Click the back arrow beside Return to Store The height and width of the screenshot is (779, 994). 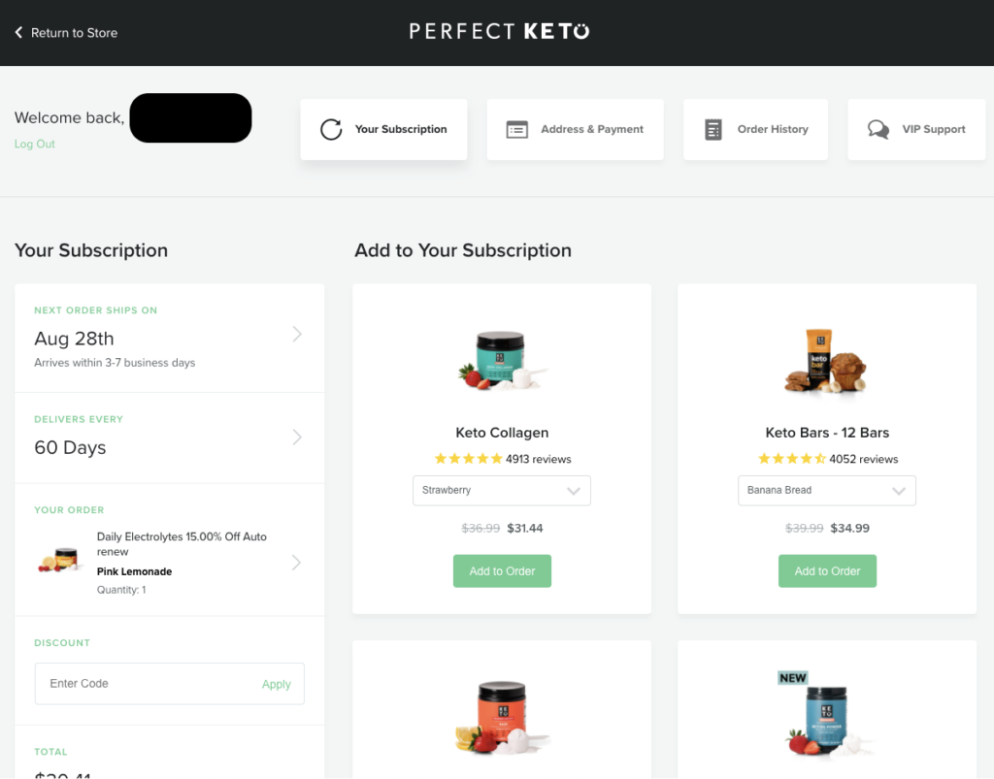[x=17, y=32]
